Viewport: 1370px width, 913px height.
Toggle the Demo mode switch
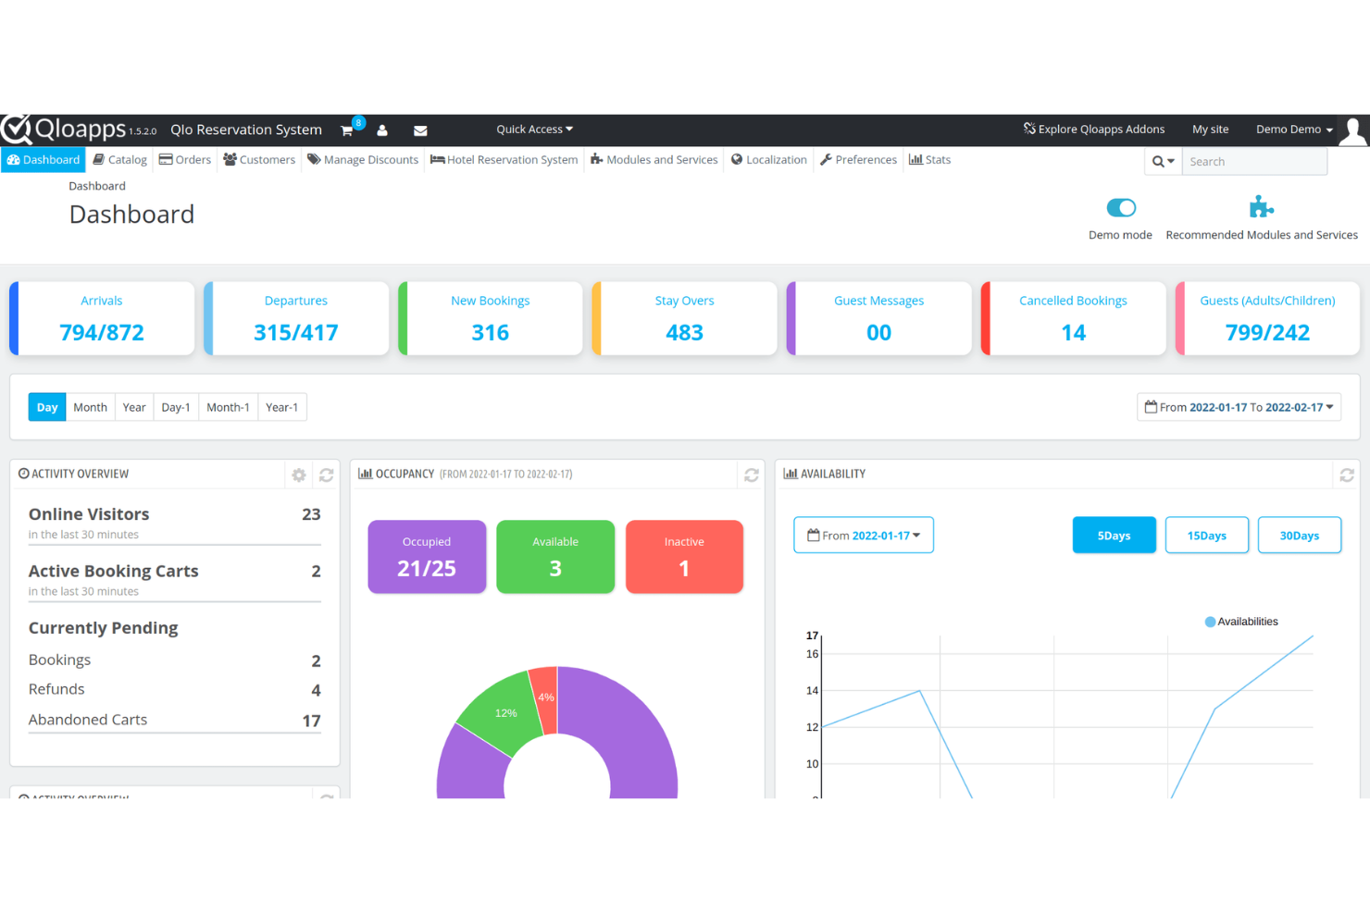click(1121, 208)
